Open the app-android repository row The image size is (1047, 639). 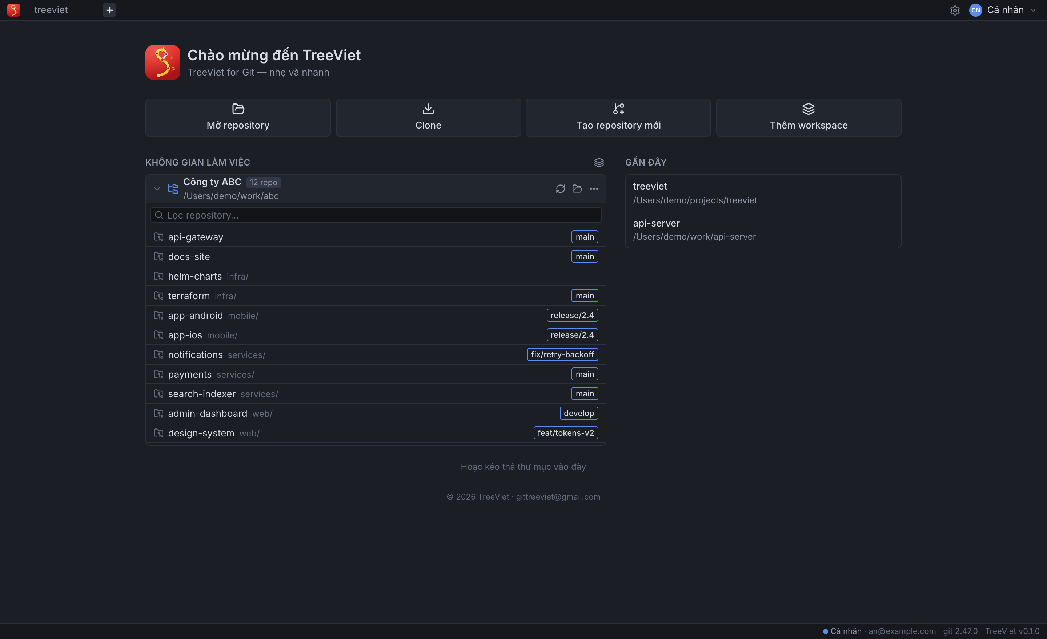tap(376, 315)
